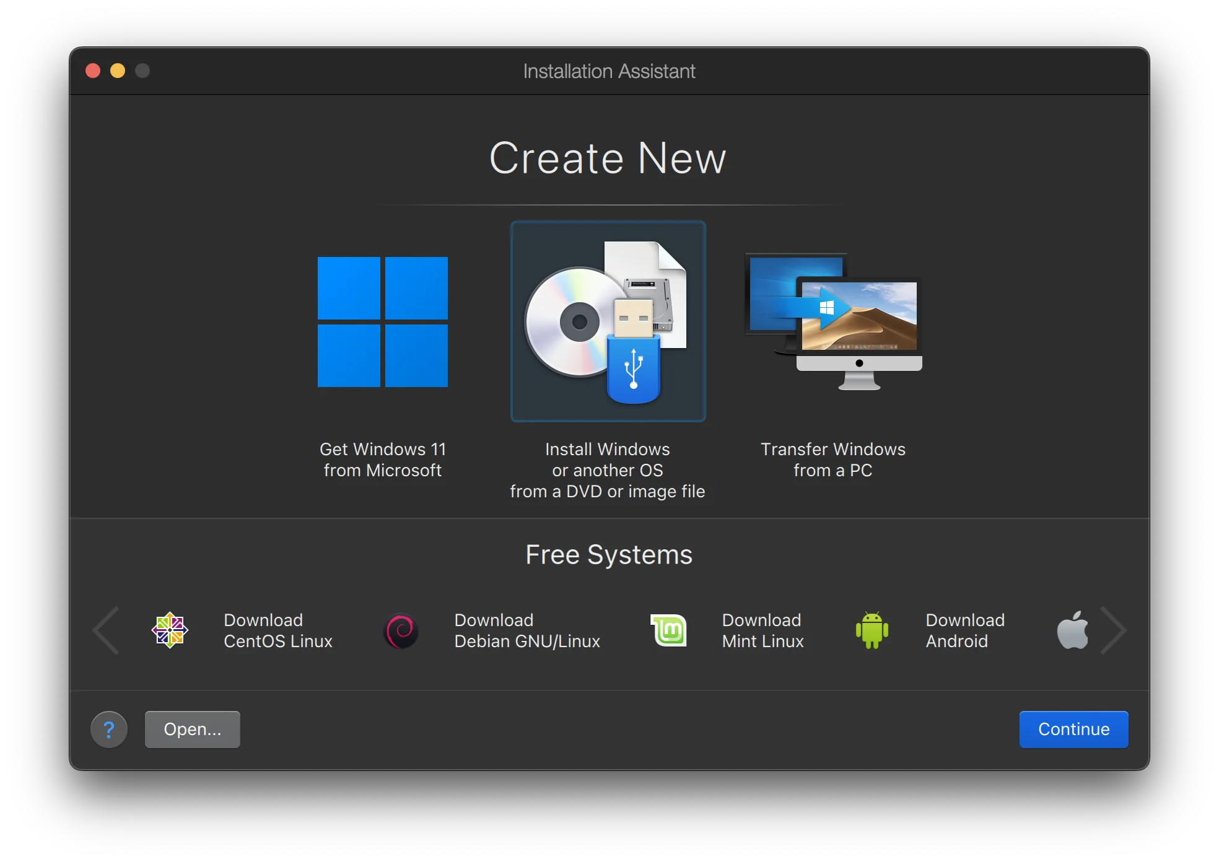This screenshot has height=862, width=1219.
Task: Select the Transfer Windows from PC icon
Action: pos(833,321)
